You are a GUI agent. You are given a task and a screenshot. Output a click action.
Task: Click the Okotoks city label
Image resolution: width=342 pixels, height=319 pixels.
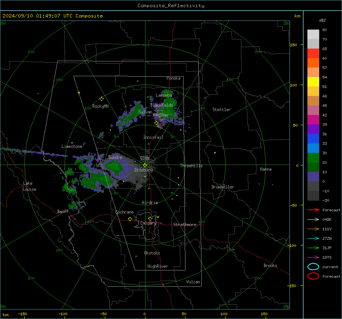pos(152,253)
